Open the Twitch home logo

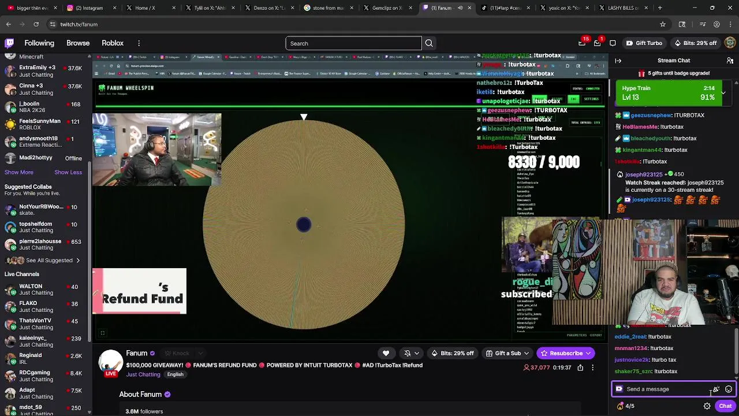pyautogui.click(x=9, y=43)
